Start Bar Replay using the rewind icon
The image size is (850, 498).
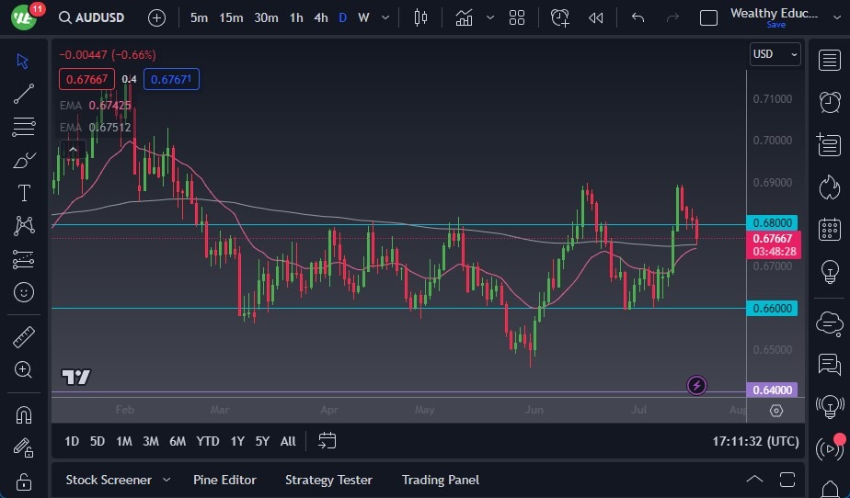596,17
